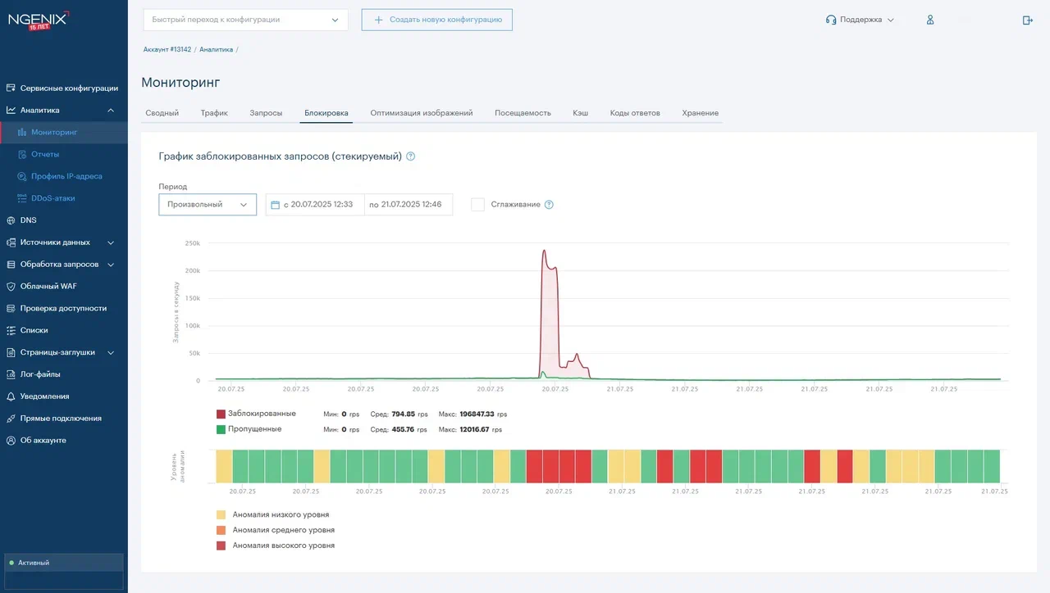Toggle Заблокированные series in chart legend
Image resolution: width=1050 pixels, height=593 pixels.
click(x=262, y=414)
